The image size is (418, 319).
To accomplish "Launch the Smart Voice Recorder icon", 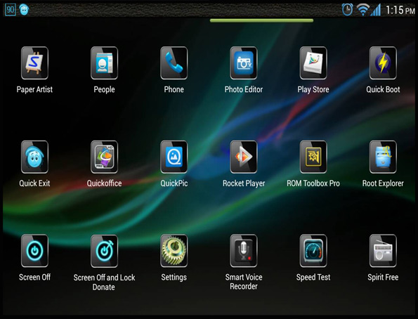I will 244,251.
